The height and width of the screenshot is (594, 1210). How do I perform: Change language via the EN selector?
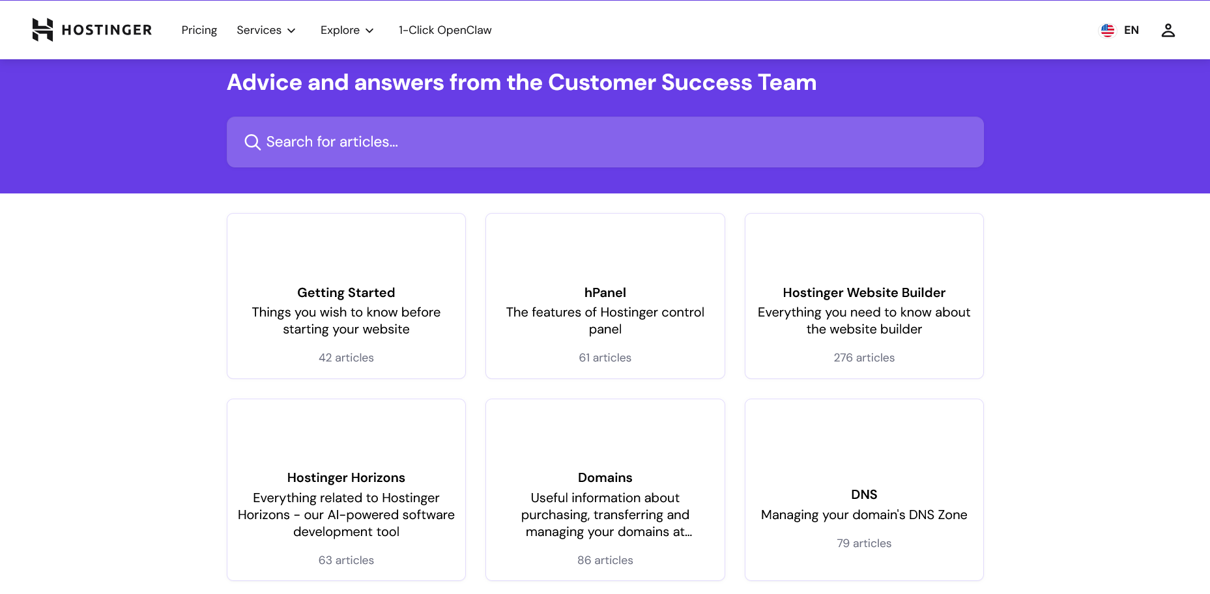(x=1131, y=30)
